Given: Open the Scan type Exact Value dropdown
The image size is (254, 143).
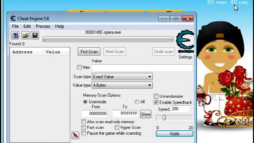Looking at the screenshot, I should point(122,77).
